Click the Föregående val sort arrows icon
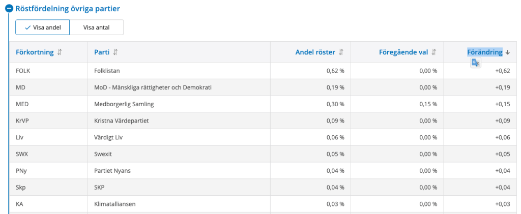521x214 pixels. (x=434, y=52)
